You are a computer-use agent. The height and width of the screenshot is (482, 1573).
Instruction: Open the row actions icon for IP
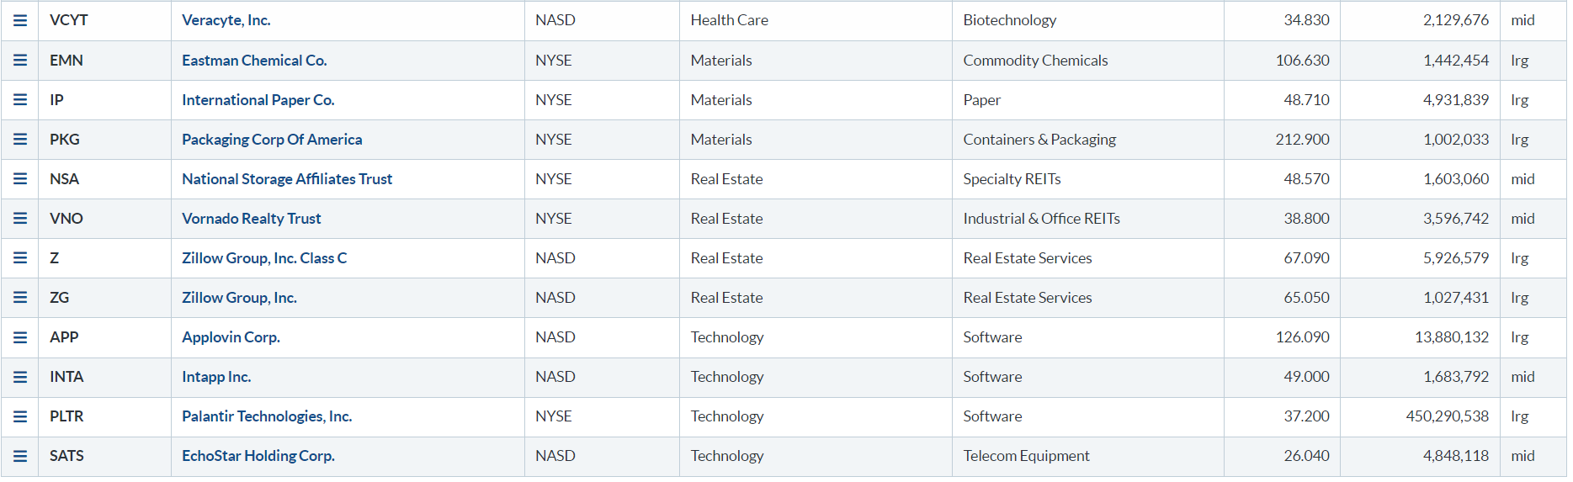20,100
